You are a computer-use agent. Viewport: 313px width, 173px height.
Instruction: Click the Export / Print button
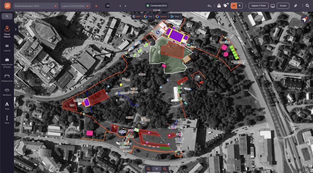pyautogui.click(x=259, y=6)
